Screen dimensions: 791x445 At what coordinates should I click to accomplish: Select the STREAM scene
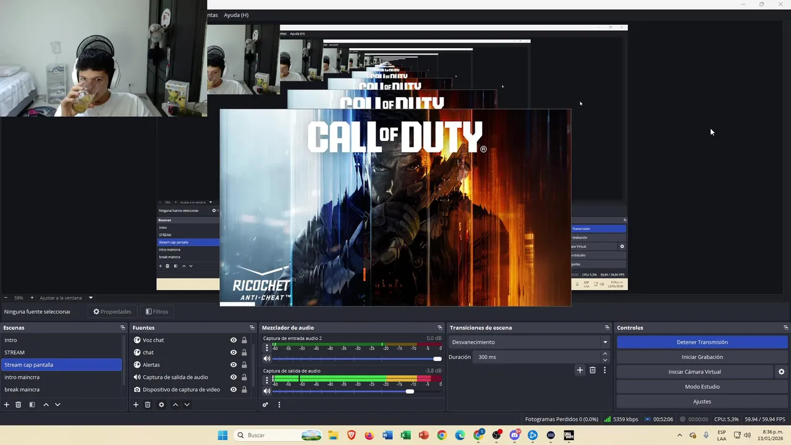pos(61,352)
